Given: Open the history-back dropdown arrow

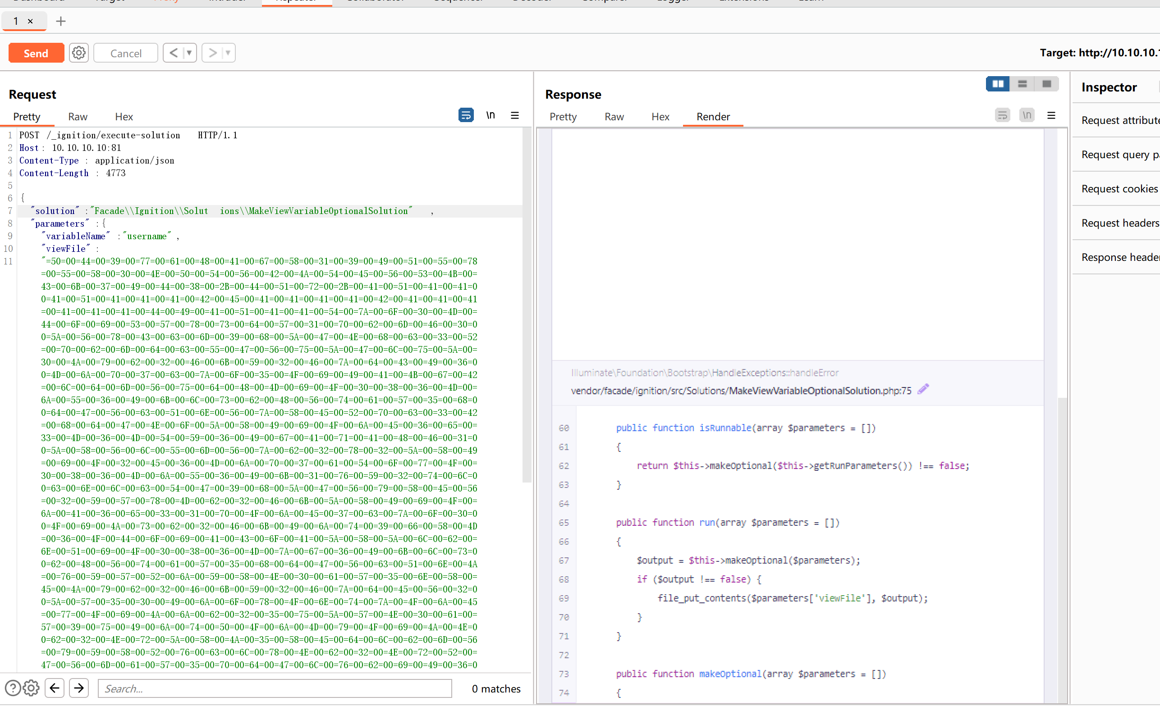Looking at the screenshot, I should [189, 53].
